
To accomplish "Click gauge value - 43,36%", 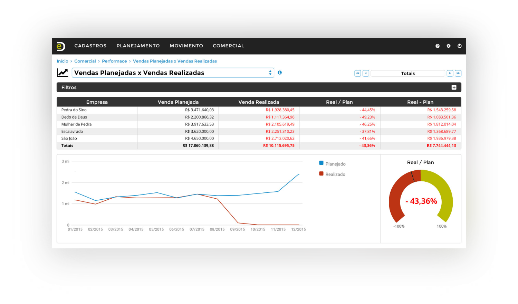I will click(x=421, y=201).
